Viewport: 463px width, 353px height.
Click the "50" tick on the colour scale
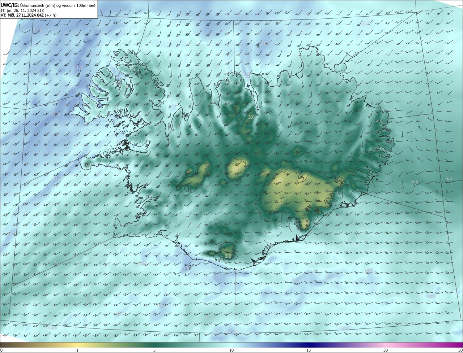coord(460,350)
